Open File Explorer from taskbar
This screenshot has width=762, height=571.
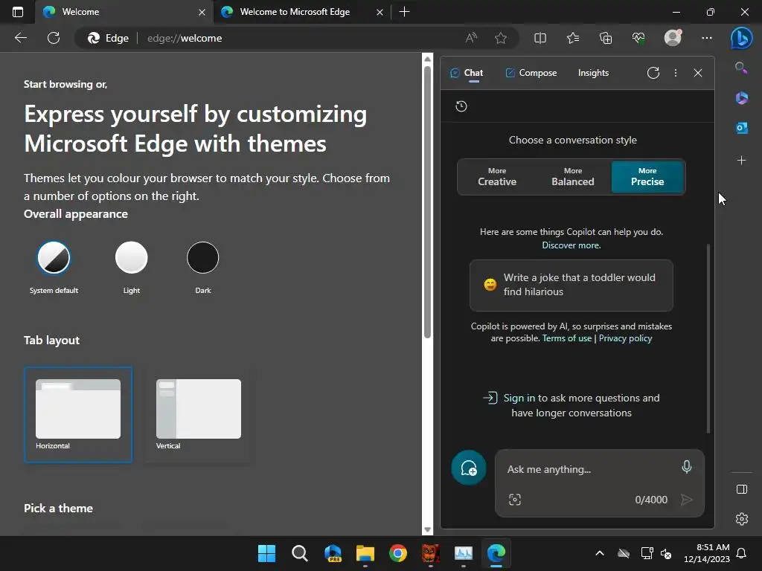(365, 553)
